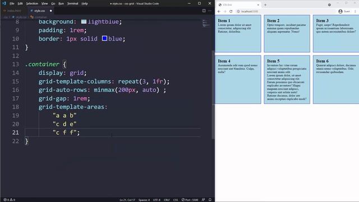Screen dimensions: 359x202
Task: Click the grid-template-columns property
Action: pyautogui.click(x=75, y=81)
